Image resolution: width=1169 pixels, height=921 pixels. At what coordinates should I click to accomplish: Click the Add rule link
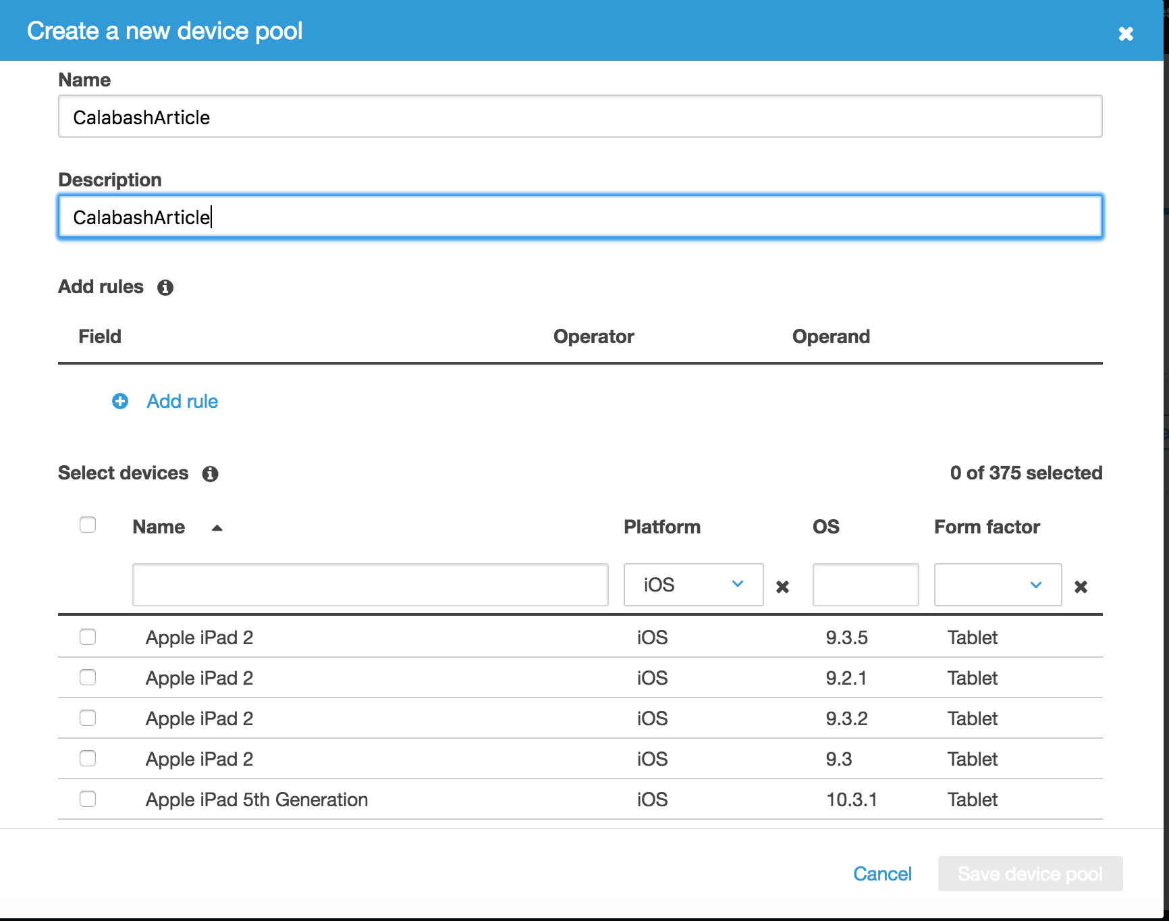182,402
